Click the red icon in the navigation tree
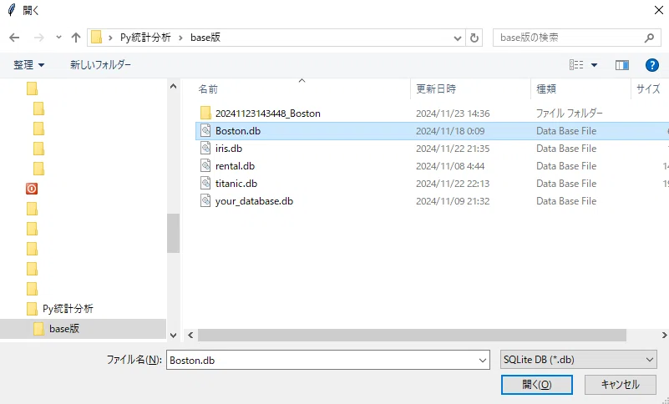The height and width of the screenshot is (404, 669). (32, 189)
